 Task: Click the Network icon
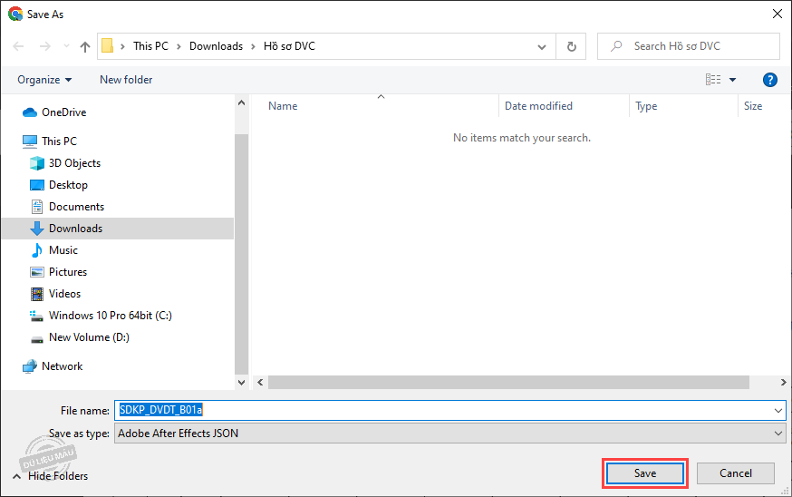[30, 366]
